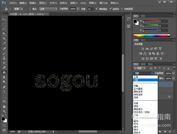Select the History Brush tool

(x=4, y=63)
